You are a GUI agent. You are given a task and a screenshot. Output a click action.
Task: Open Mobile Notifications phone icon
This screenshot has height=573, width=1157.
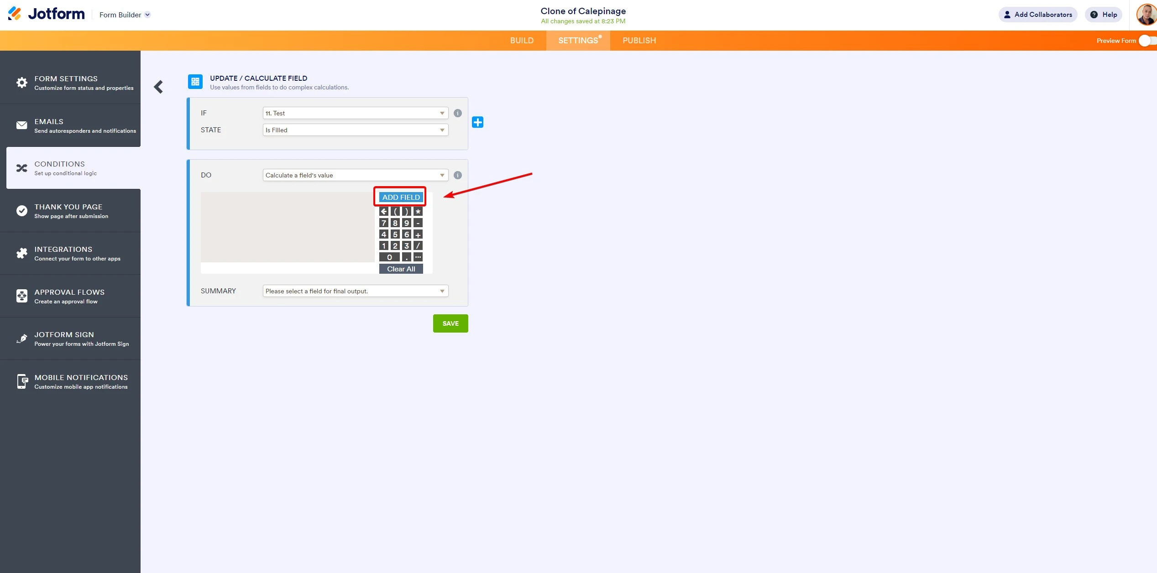click(x=21, y=381)
